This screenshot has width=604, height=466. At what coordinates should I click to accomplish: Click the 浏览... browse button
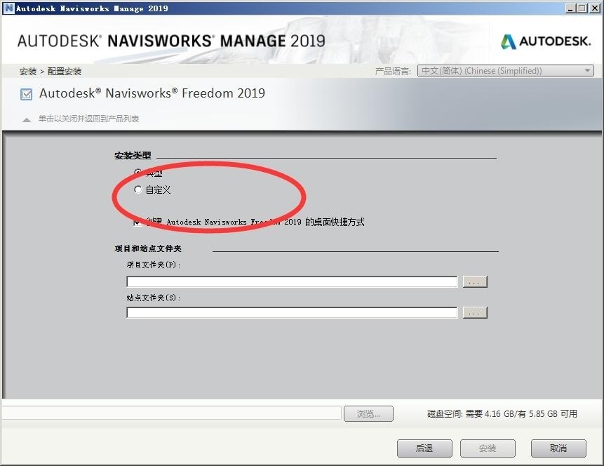(368, 413)
